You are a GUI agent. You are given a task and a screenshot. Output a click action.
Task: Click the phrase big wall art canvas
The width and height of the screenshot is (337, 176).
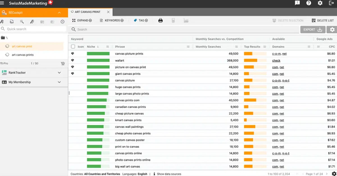[x=127, y=167]
